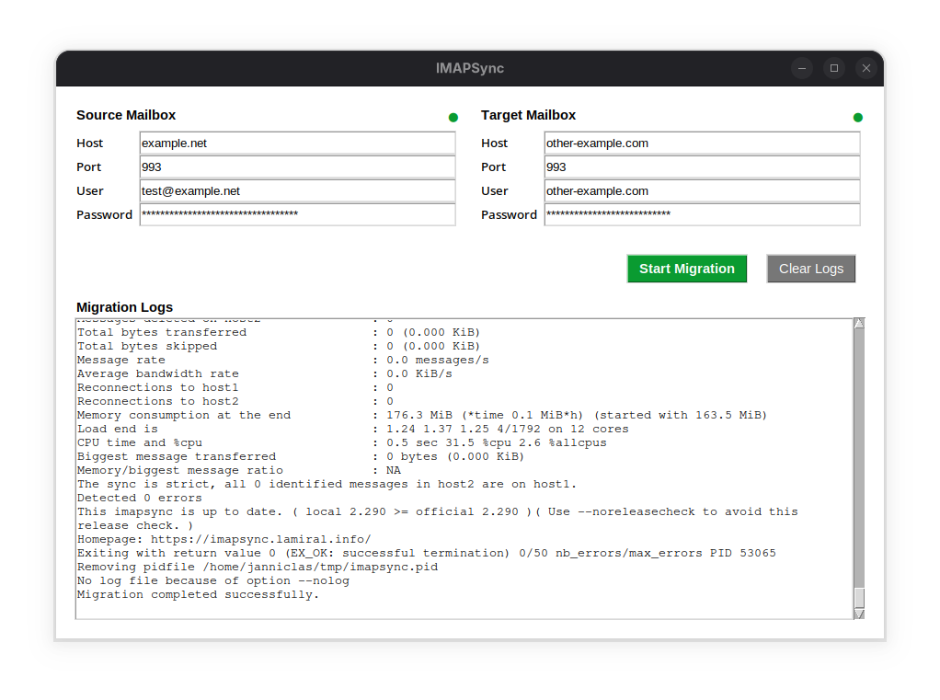This screenshot has height=700, width=940.
Task: Select the Source Mailbox user field
Action: coord(297,191)
